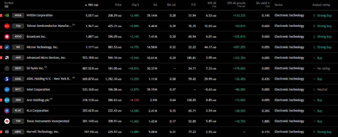Toggle the red flag on NVDA row
The height and width of the screenshot is (137, 338).
[x=1, y=16]
